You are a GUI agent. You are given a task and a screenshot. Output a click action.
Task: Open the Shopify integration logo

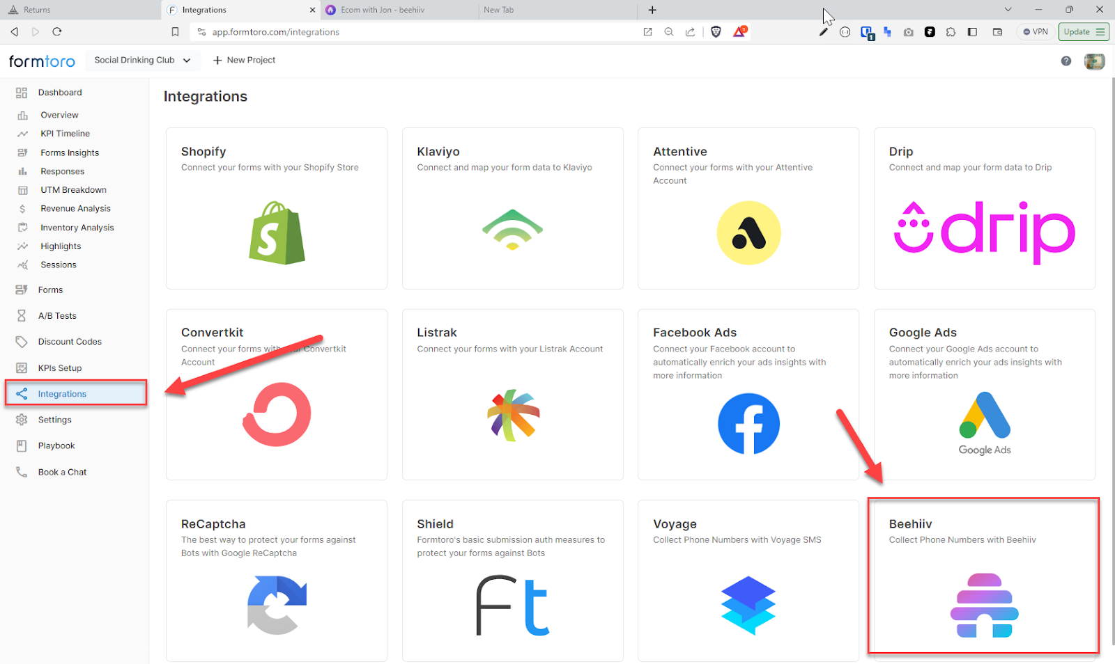(x=277, y=233)
